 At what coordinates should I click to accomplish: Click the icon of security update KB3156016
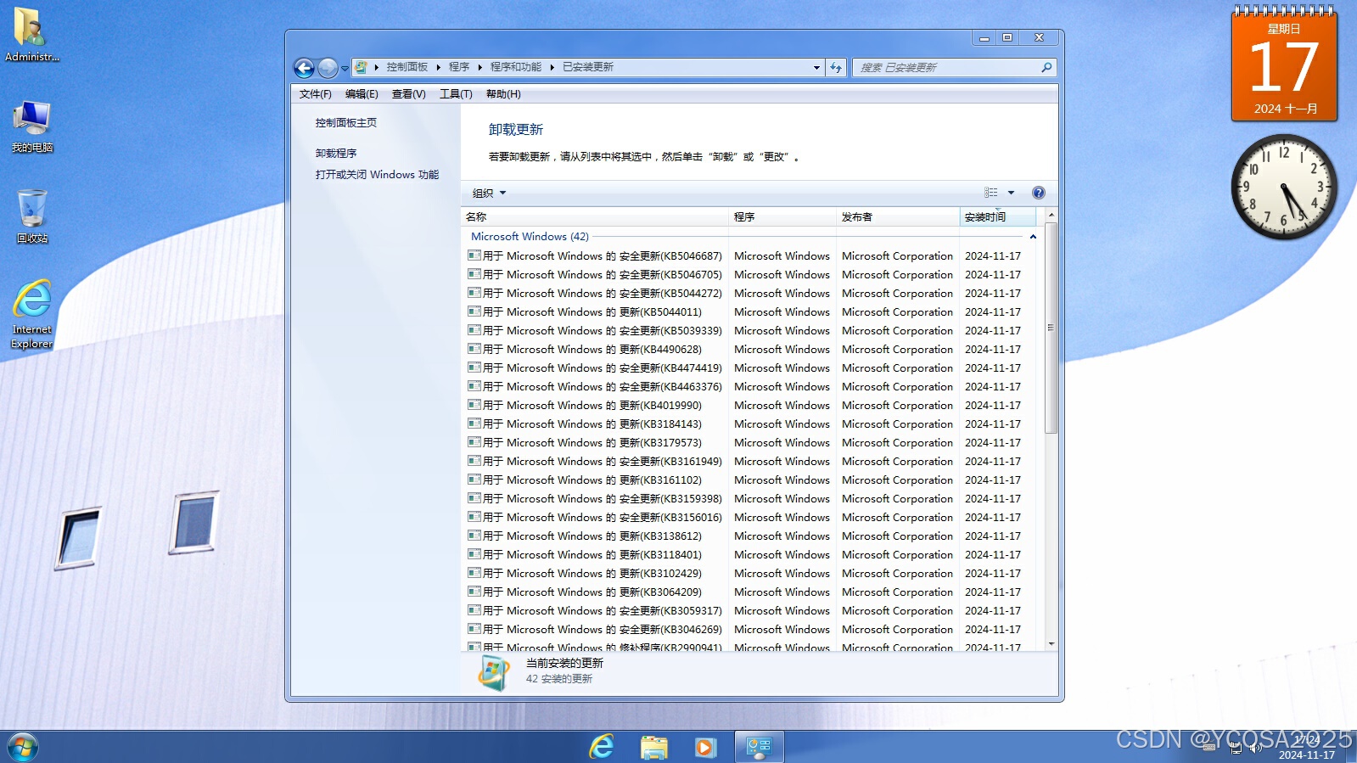click(474, 517)
